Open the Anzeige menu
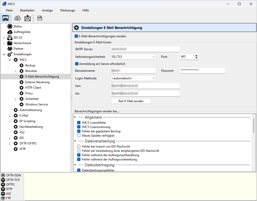257x201 pixels. pyautogui.click(x=47, y=10)
